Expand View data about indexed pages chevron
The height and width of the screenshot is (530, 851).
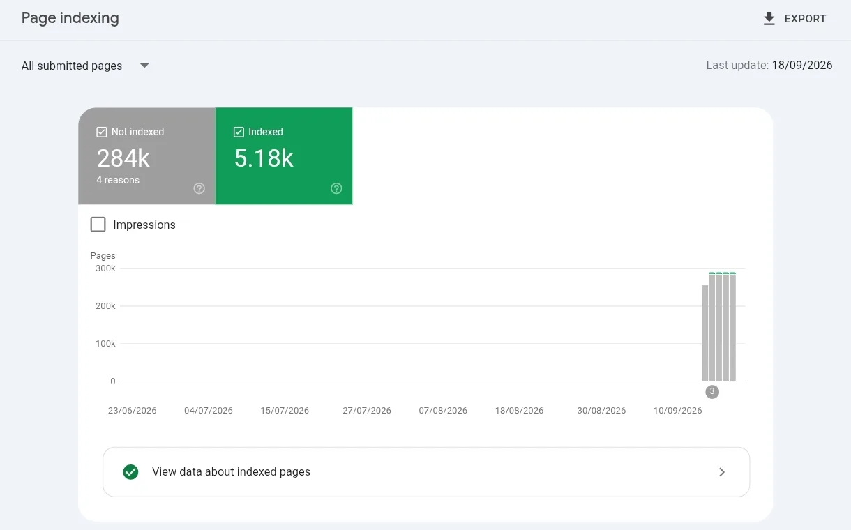click(722, 472)
